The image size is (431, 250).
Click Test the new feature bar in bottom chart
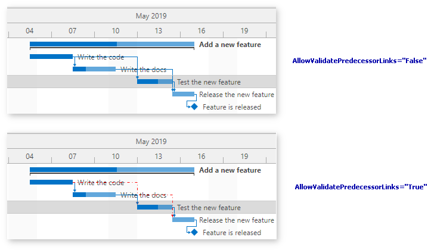[155, 207]
